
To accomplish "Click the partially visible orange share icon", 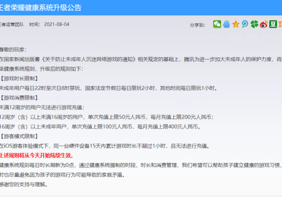I will click(280, 24).
